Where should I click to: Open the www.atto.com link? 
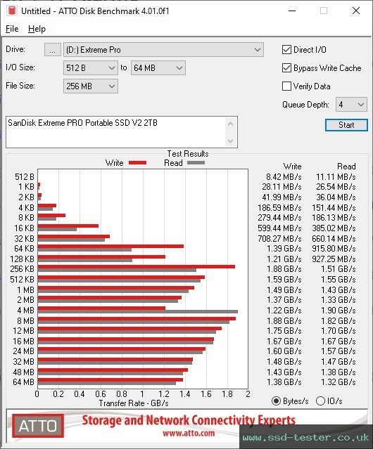[x=189, y=433]
